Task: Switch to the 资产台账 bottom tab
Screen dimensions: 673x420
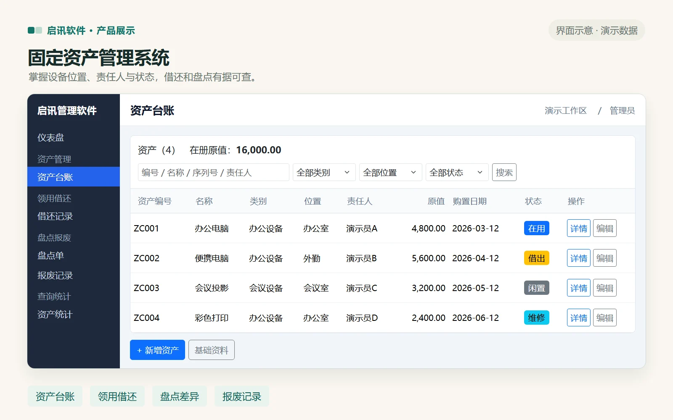Action: tap(55, 396)
